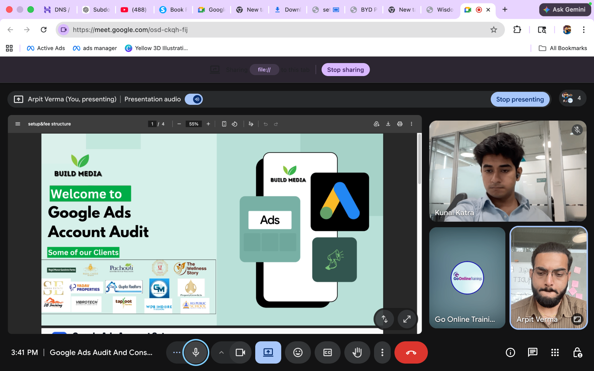Screen dimensions: 594x371
Task: Open the apps grid in bookmarks bar
Action: 9,48
